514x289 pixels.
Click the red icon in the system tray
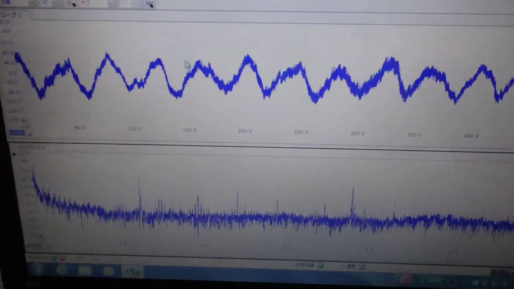tap(406, 279)
